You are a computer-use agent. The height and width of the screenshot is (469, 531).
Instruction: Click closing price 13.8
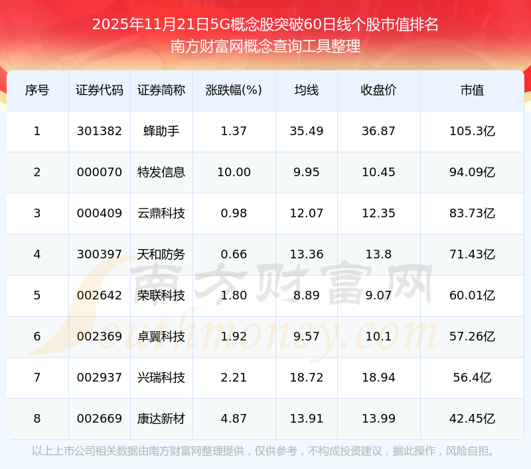[378, 254]
